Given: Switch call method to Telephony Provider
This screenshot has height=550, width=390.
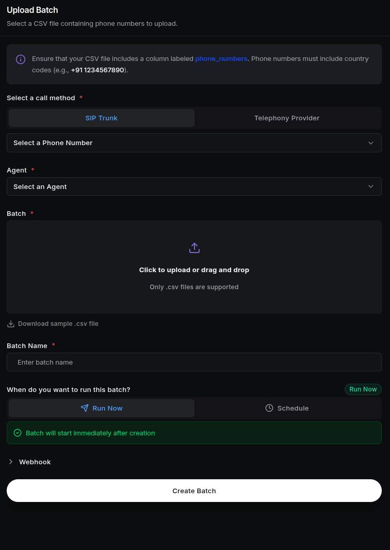Looking at the screenshot, I should pos(287,118).
